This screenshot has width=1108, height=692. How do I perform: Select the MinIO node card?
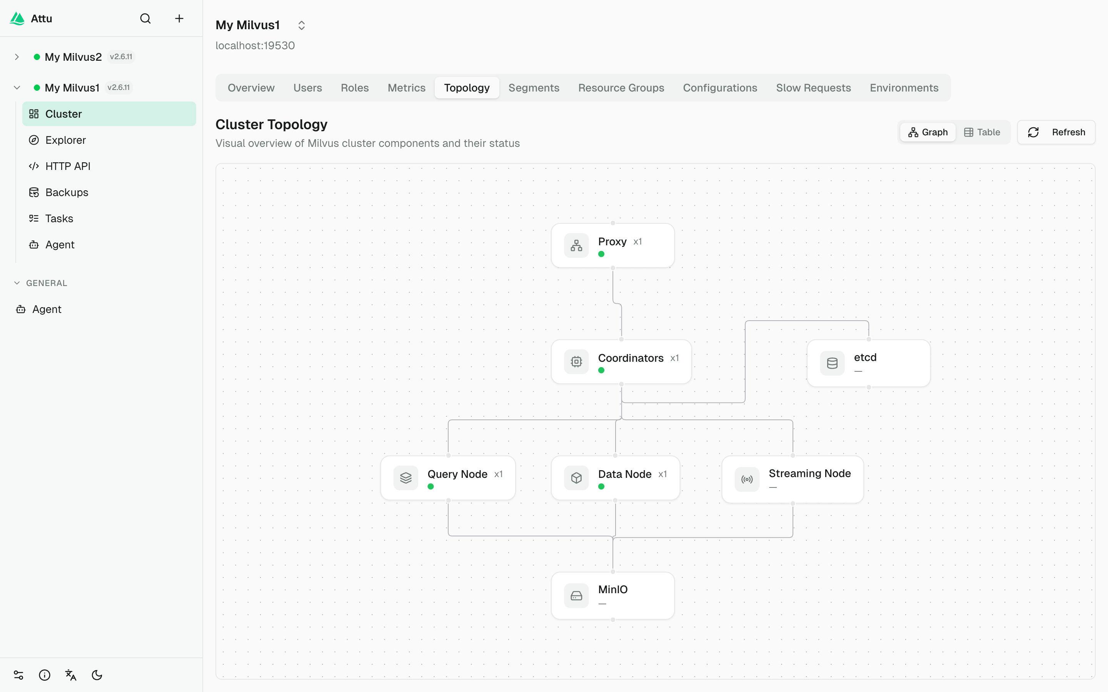pyautogui.click(x=612, y=596)
